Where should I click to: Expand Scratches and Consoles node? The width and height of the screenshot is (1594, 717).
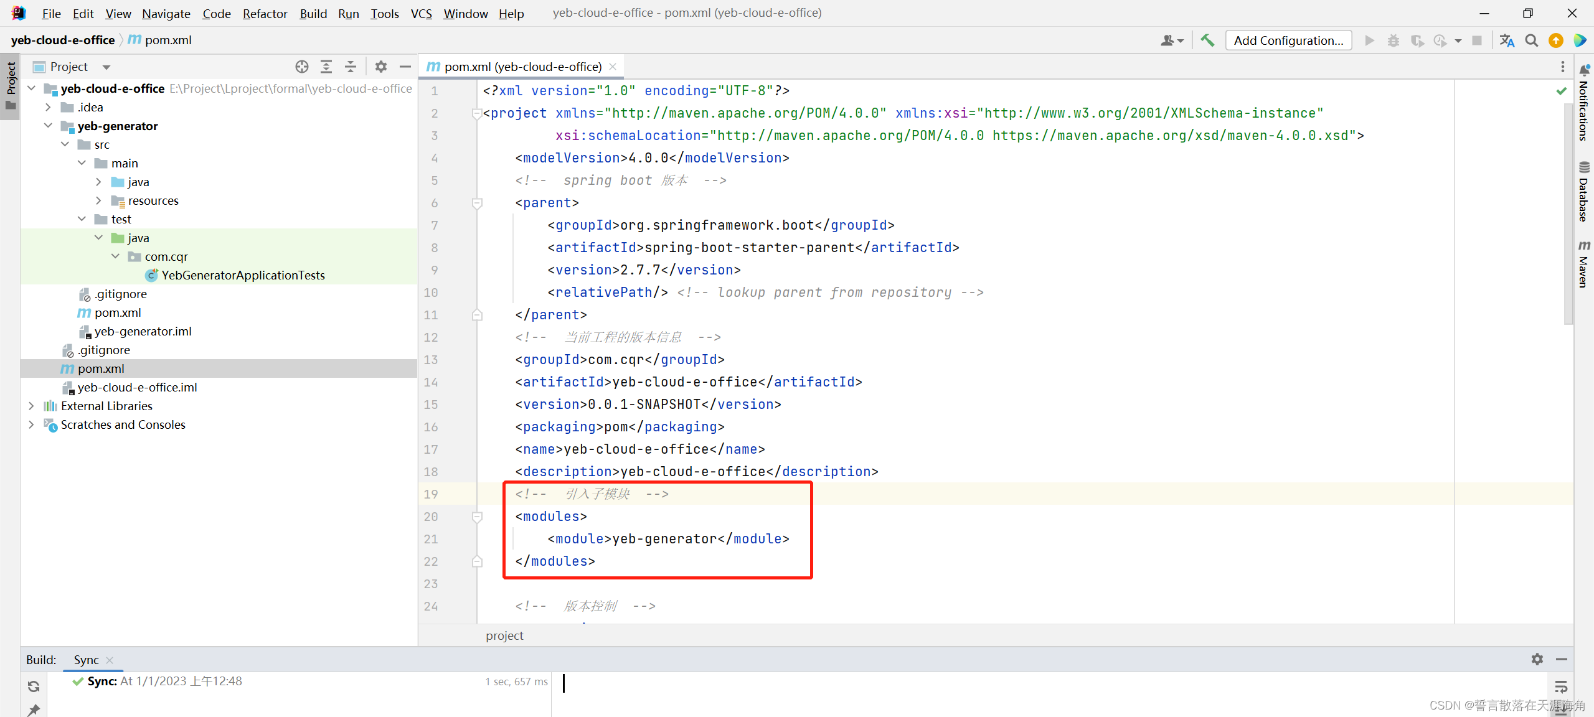pyautogui.click(x=32, y=424)
